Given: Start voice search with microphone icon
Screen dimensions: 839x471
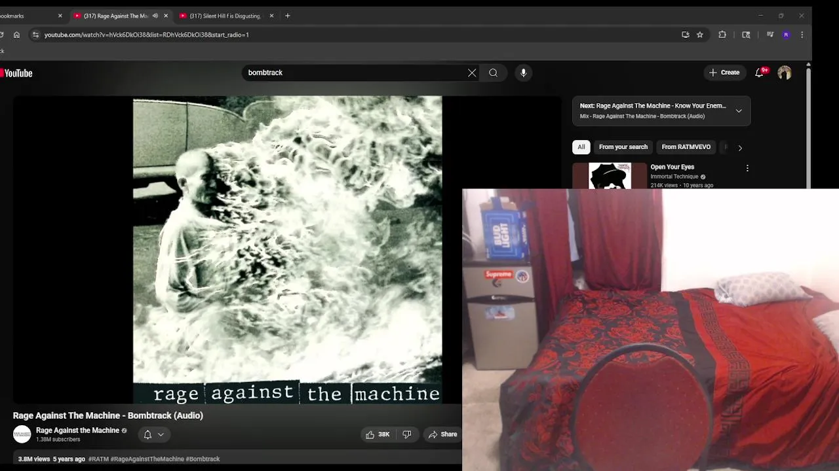Looking at the screenshot, I should pos(523,73).
